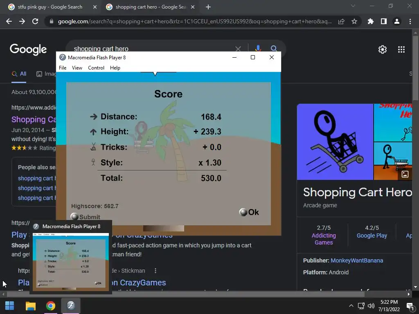Screen dimensions: 419x314
Task: Clear the Google search box
Action: (238, 49)
